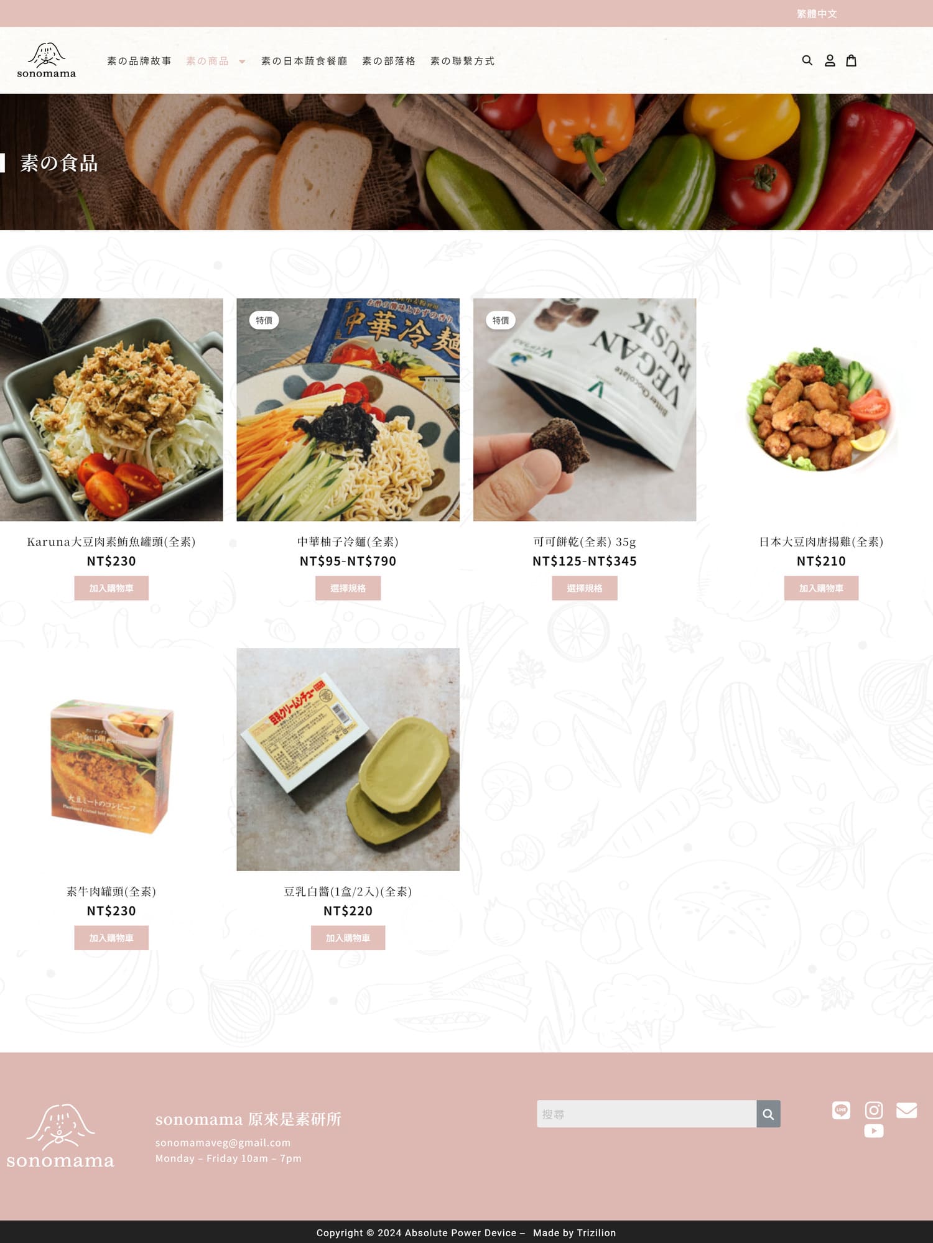Open the 繁體中文 language selector
933x1243 pixels.
point(817,14)
